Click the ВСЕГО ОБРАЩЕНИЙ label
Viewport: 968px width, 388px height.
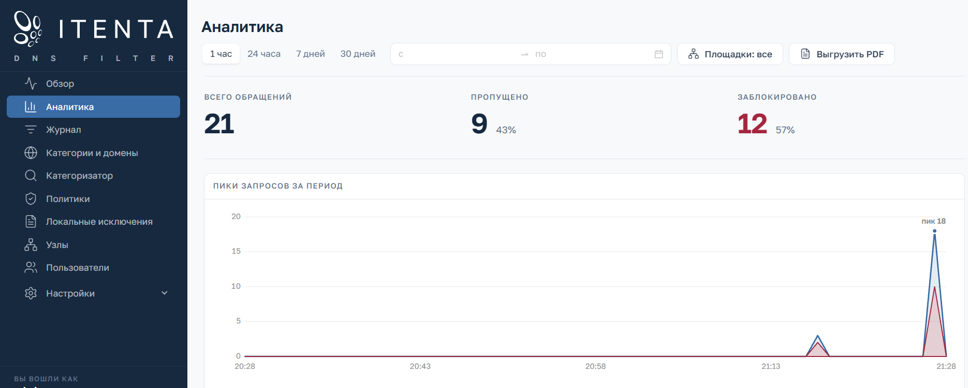coord(248,97)
